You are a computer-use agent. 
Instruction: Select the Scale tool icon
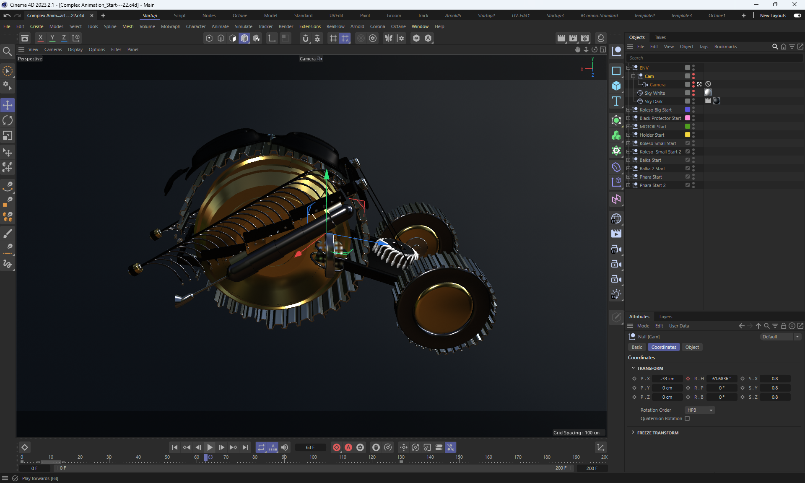[8, 136]
